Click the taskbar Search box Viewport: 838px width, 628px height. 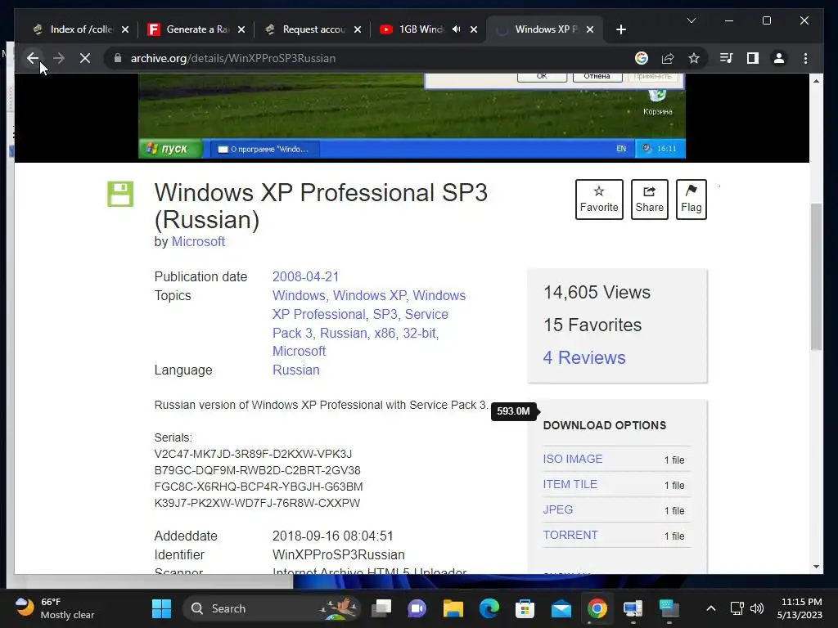(x=272, y=608)
